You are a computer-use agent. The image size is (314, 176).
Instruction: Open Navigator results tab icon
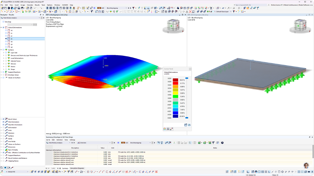click(x=12, y=167)
